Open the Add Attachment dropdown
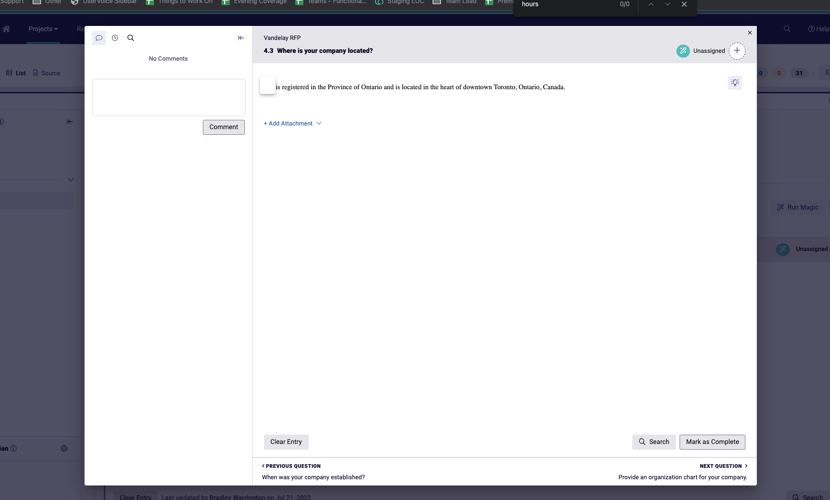The width and height of the screenshot is (830, 500). [x=293, y=123]
